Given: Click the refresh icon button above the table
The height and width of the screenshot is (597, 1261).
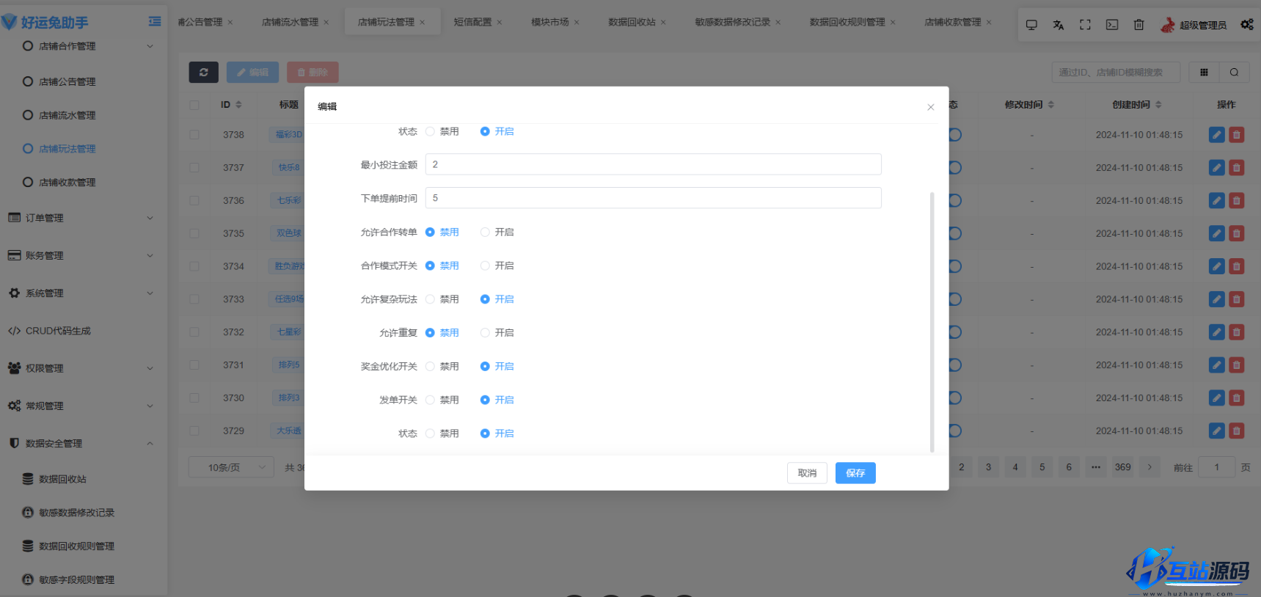Looking at the screenshot, I should 203,72.
